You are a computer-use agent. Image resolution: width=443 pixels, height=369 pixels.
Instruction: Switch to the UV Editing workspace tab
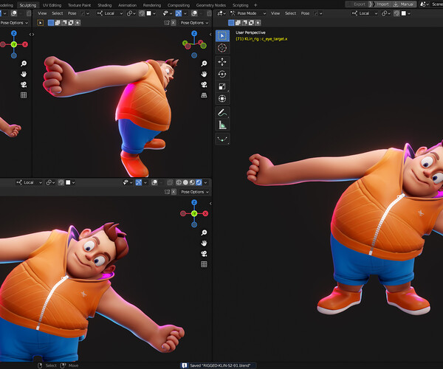point(52,5)
